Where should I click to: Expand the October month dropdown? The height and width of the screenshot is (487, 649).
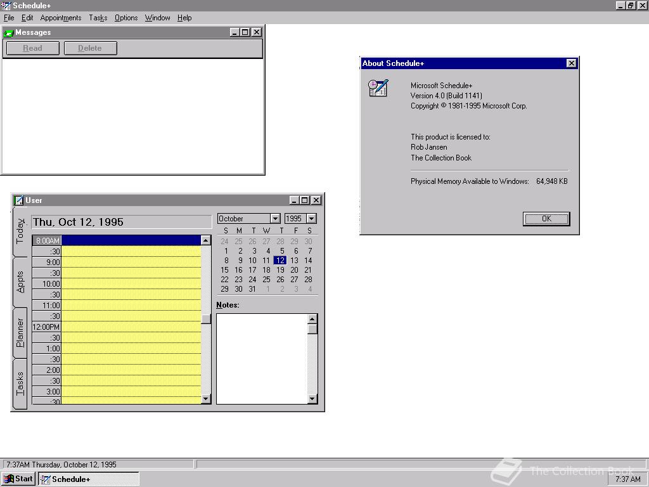[x=275, y=218]
